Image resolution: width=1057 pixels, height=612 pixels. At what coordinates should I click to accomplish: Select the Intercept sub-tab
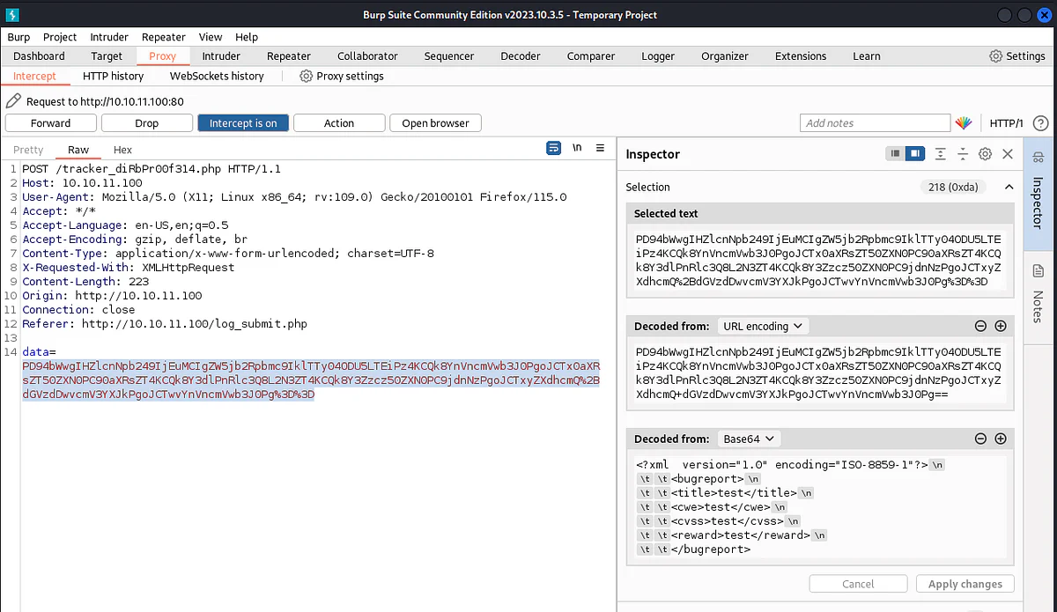34,76
